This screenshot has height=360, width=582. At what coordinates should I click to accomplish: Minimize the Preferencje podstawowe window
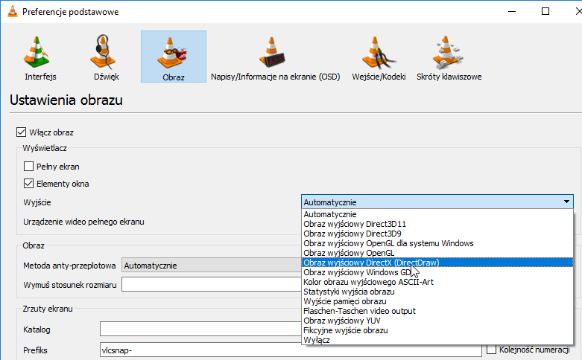click(512, 11)
